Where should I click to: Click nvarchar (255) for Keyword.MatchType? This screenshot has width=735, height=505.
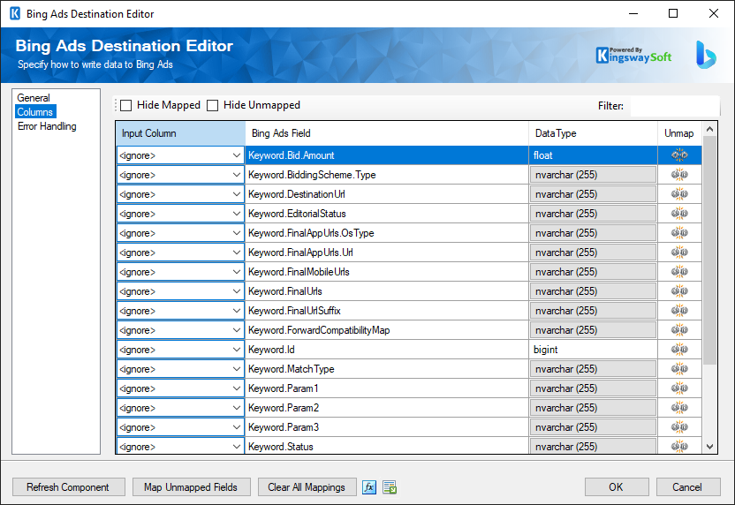point(593,369)
